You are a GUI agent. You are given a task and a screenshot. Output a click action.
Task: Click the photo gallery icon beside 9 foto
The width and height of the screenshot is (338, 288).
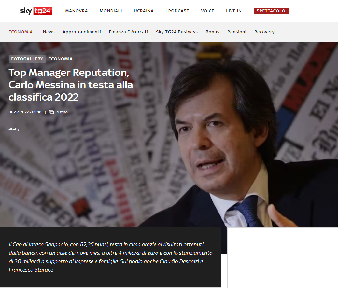(51, 112)
